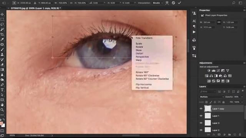
Task: Choose Flip Horizontal from context menu
Action: [143, 84]
